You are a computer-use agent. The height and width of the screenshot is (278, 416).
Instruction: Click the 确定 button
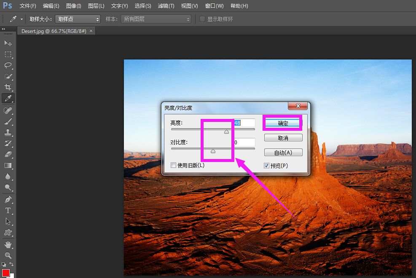[283, 123]
